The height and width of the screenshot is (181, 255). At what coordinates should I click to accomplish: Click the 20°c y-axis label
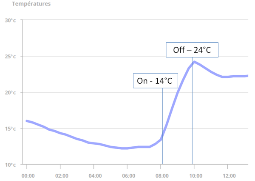coord(10,93)
